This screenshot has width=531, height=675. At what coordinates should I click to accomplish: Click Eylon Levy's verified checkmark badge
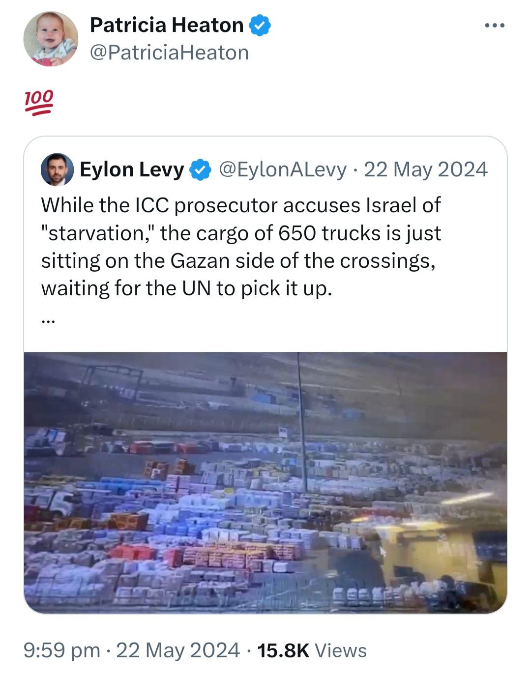(x=201, y=170)
